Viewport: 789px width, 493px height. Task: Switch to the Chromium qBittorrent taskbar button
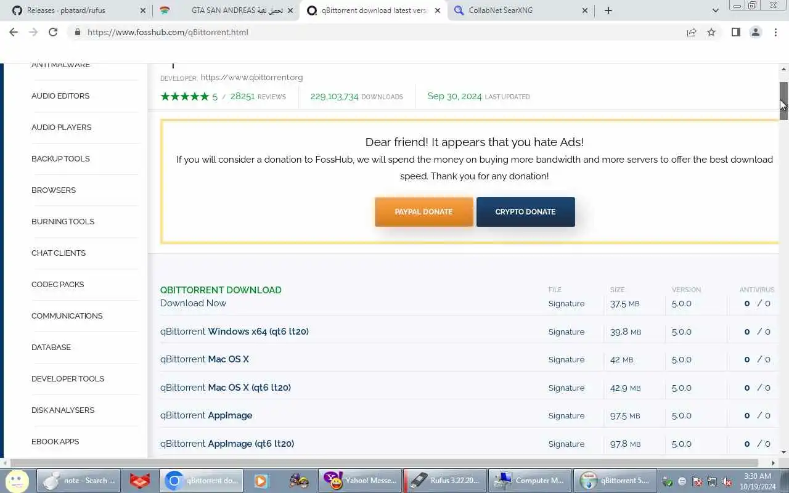click(x=202, y=481)
